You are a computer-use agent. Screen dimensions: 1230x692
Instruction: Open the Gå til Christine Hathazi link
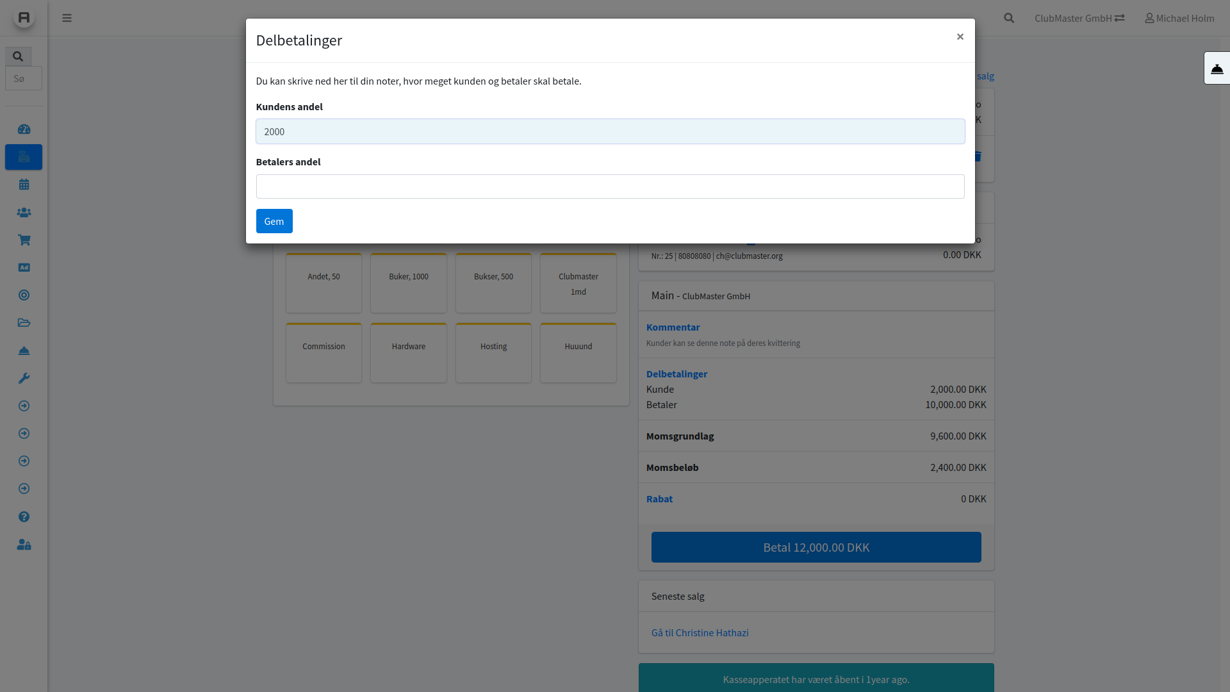pyautogui.click(x=700, y=632)
